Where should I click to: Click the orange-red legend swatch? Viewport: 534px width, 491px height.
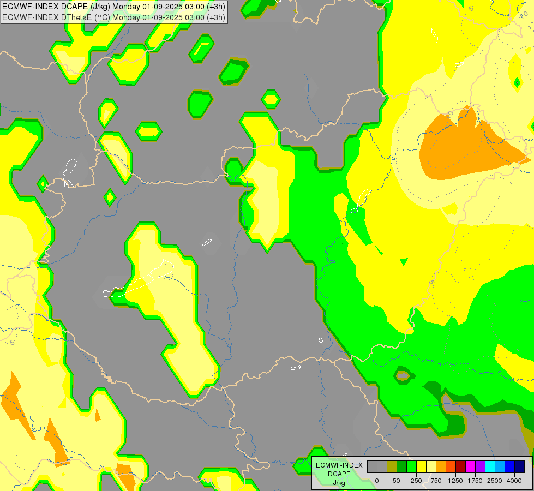point(451,466)
